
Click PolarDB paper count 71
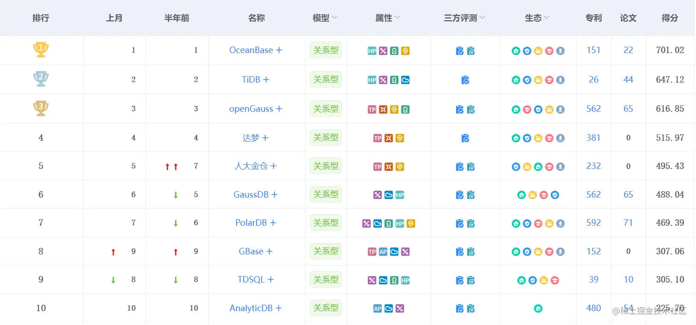628,223
